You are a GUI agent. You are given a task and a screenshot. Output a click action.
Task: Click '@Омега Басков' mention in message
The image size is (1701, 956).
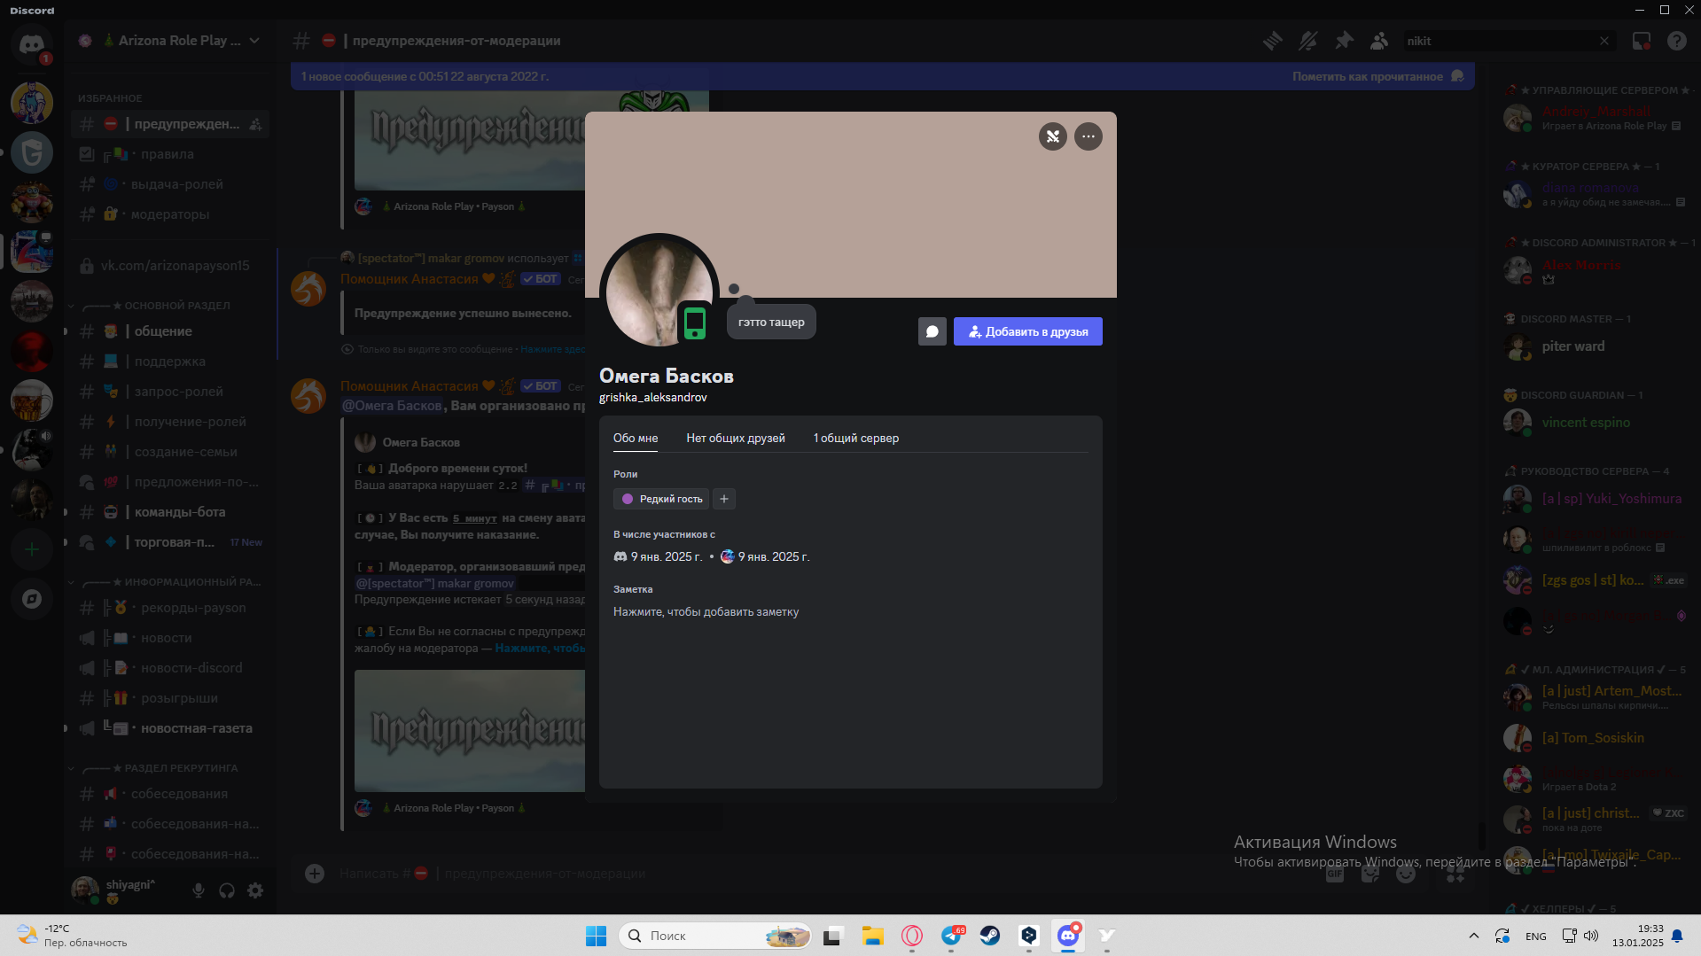tap(392, 406)
